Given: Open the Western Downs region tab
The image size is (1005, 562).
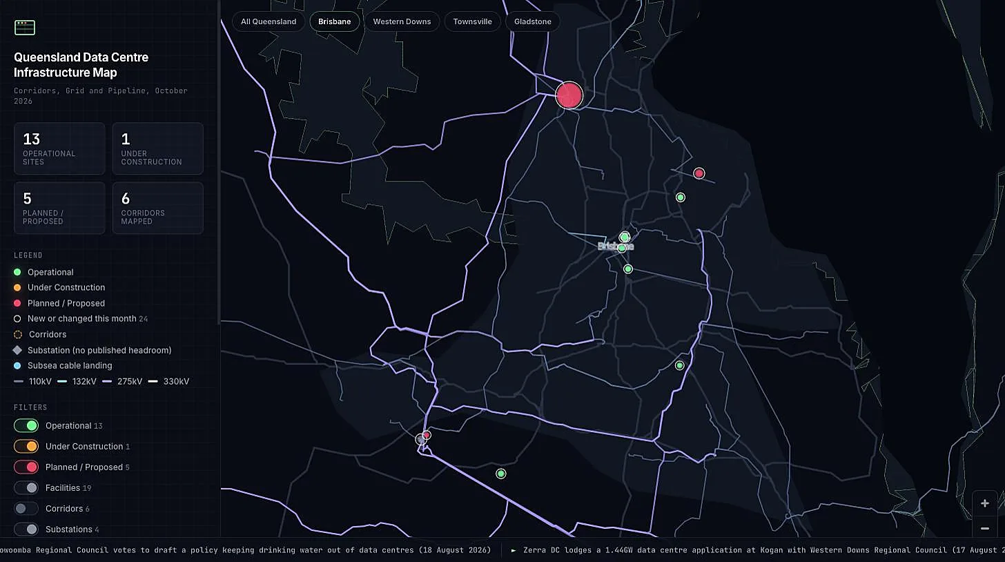Looking at the screenshot, I should coord(402,21).
